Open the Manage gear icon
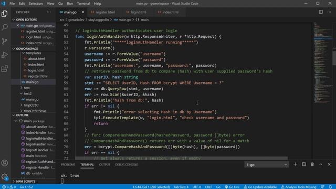This screenshot has width=336, height=189. [x=5, y=177]
